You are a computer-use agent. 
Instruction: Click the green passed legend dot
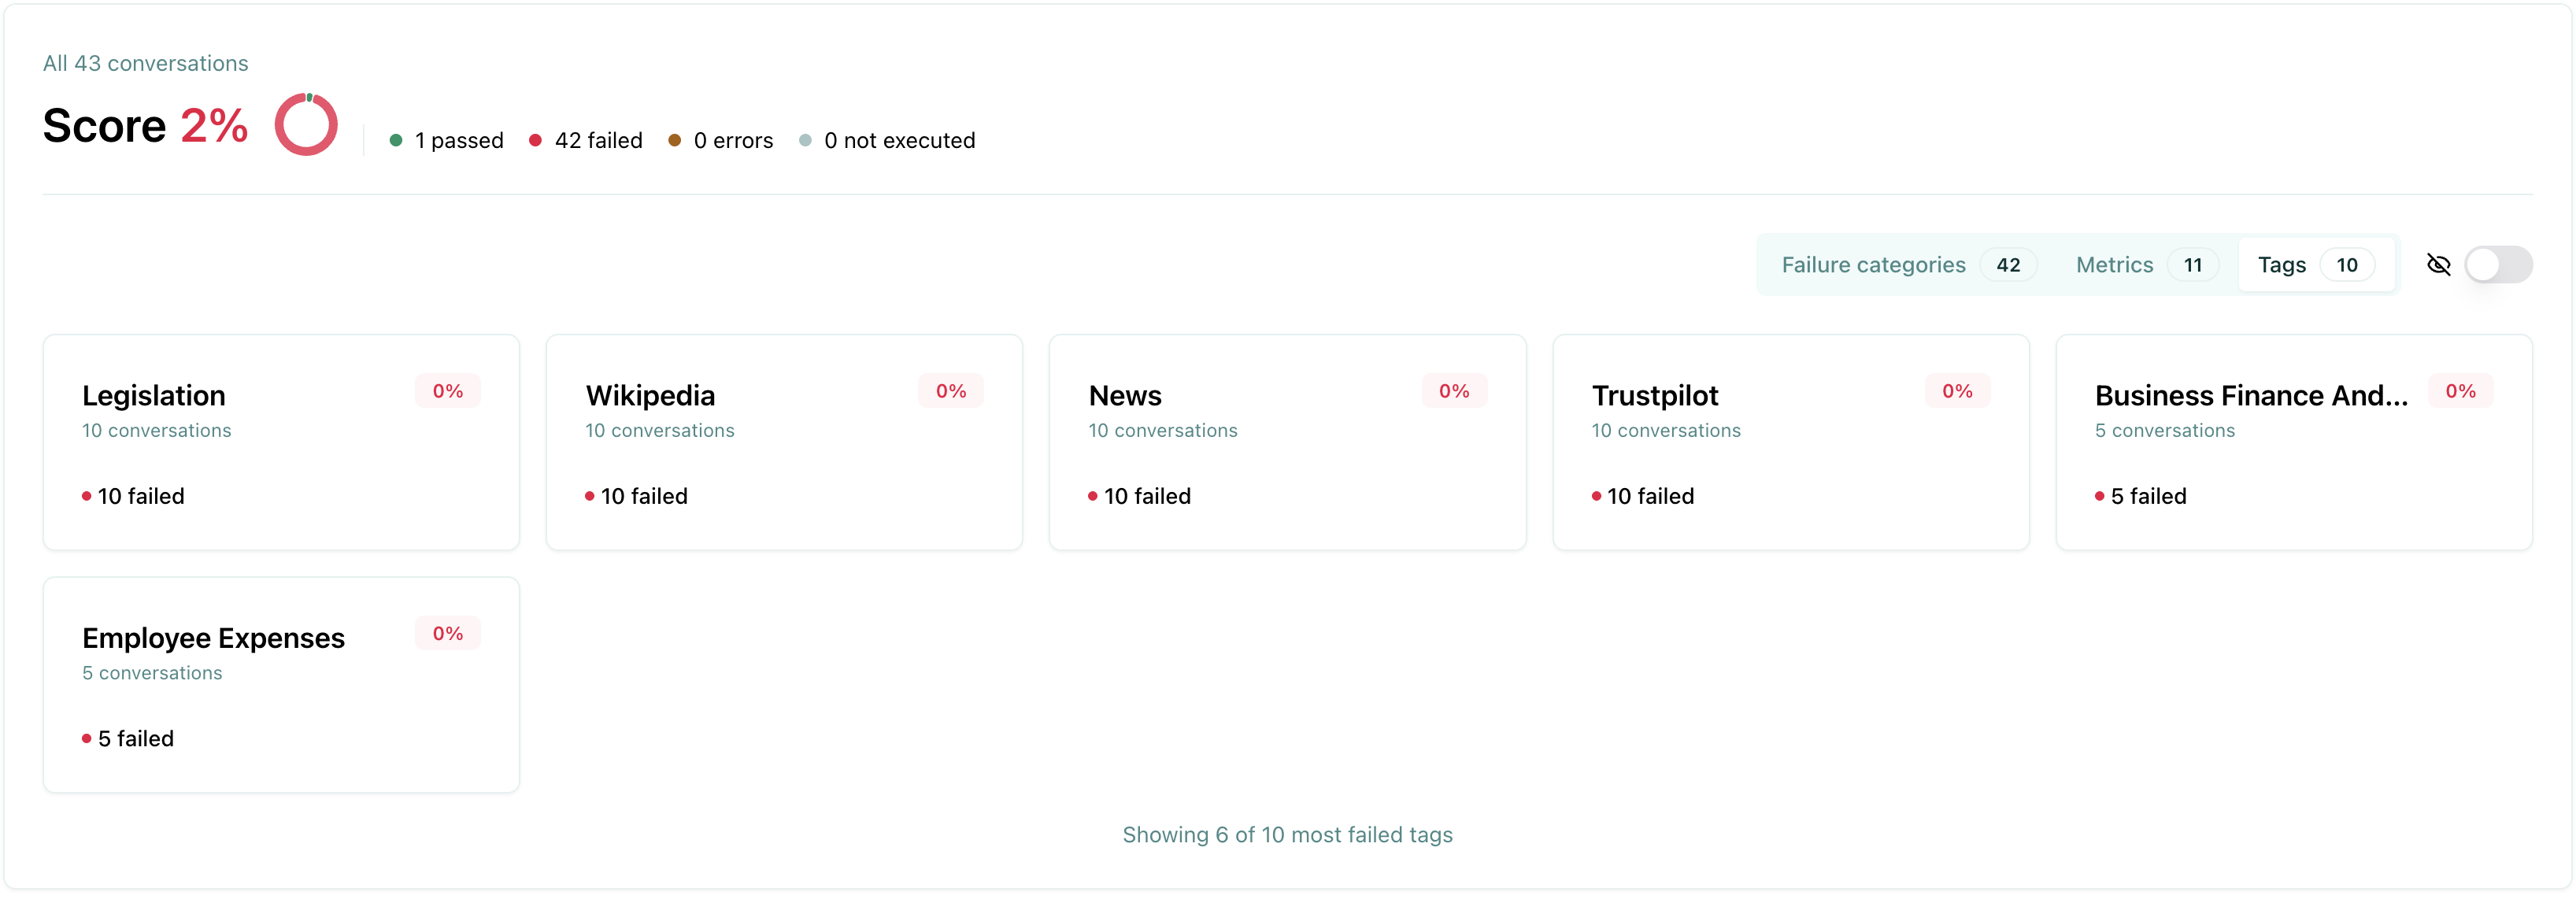click(x=397, y=140)
